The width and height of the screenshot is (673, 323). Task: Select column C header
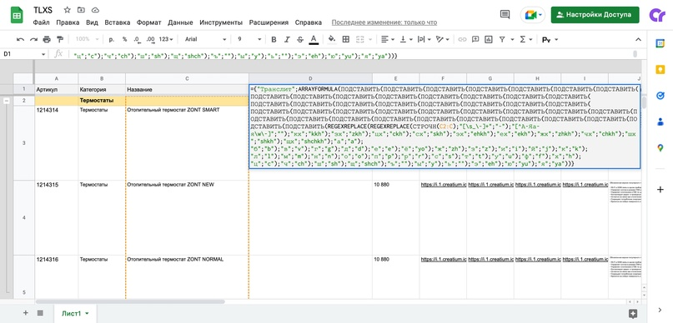click(x=187, y=79)
